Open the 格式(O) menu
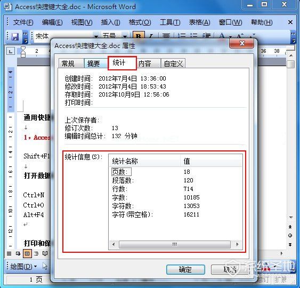Screen dimensions: 300x288 (x=140, y=22)
